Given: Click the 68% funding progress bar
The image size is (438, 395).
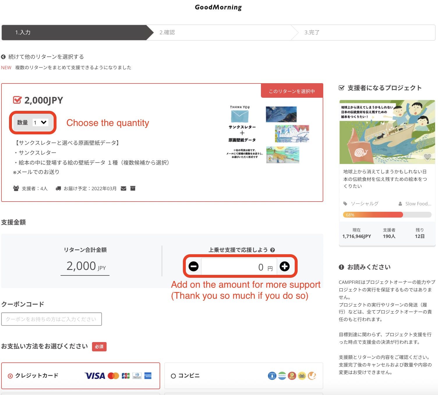Looking at the screenshot, I should click(x=387, y=215).
